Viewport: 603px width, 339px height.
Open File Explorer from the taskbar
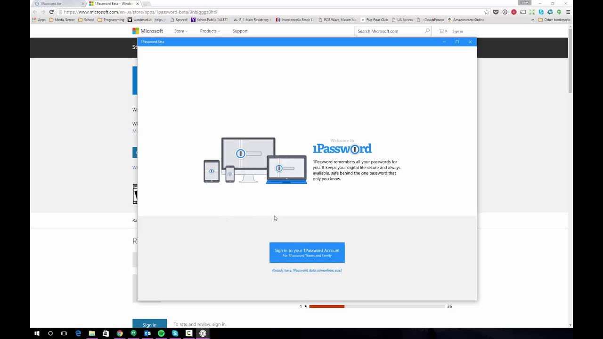tap(92, 333)
